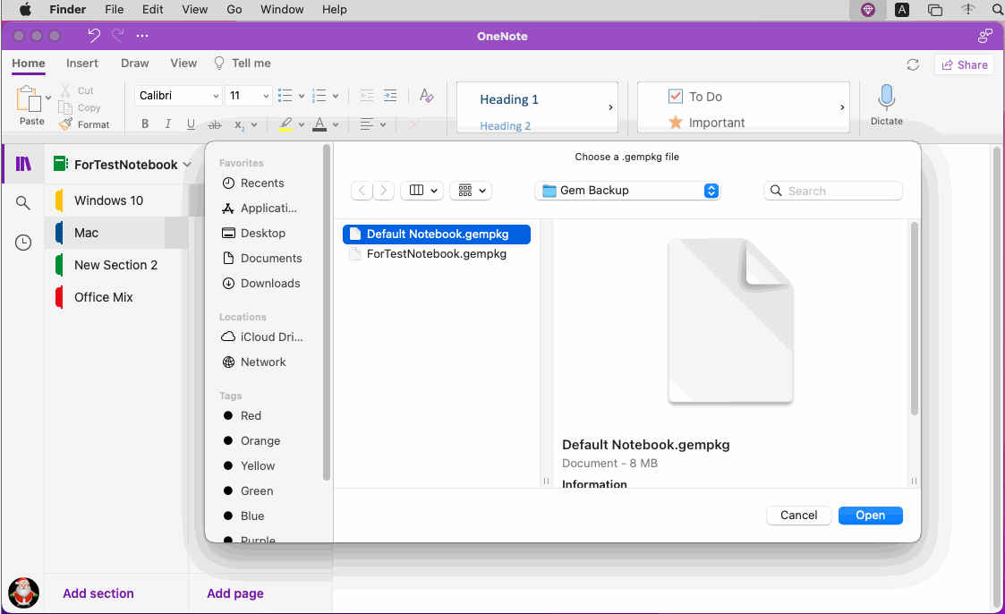1005x614 pixels.
Task: Click Spotlight search in menu bar
Action: [997, 10]
